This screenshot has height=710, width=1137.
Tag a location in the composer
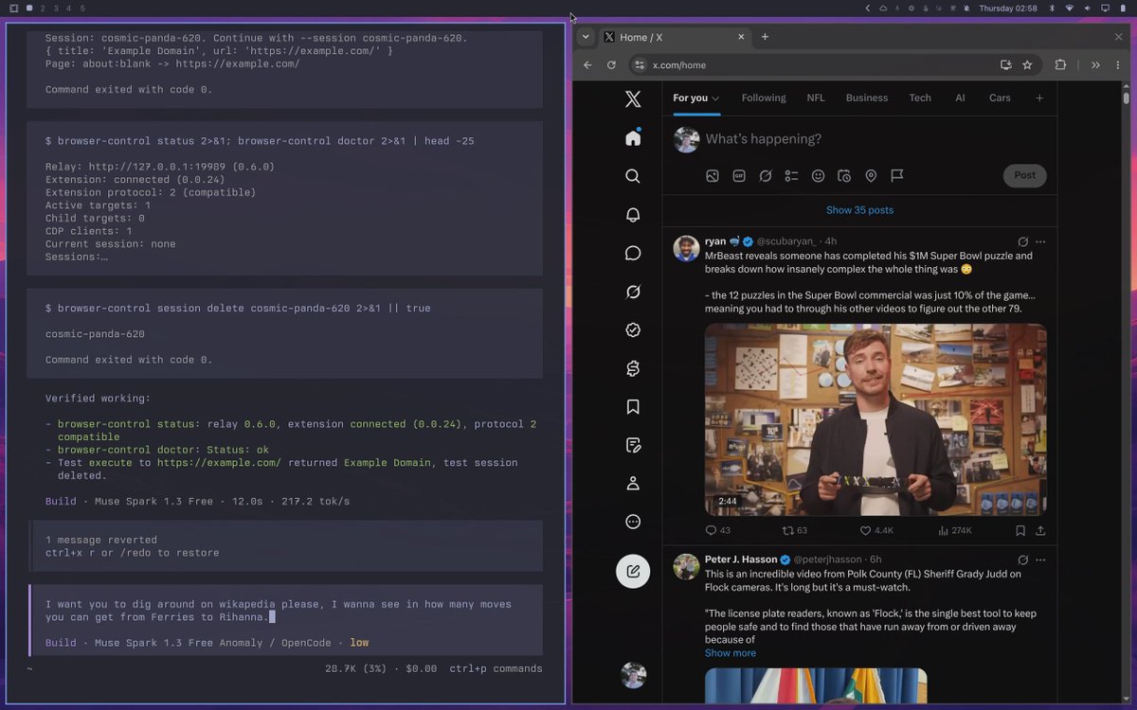click(x=871, y=176)
